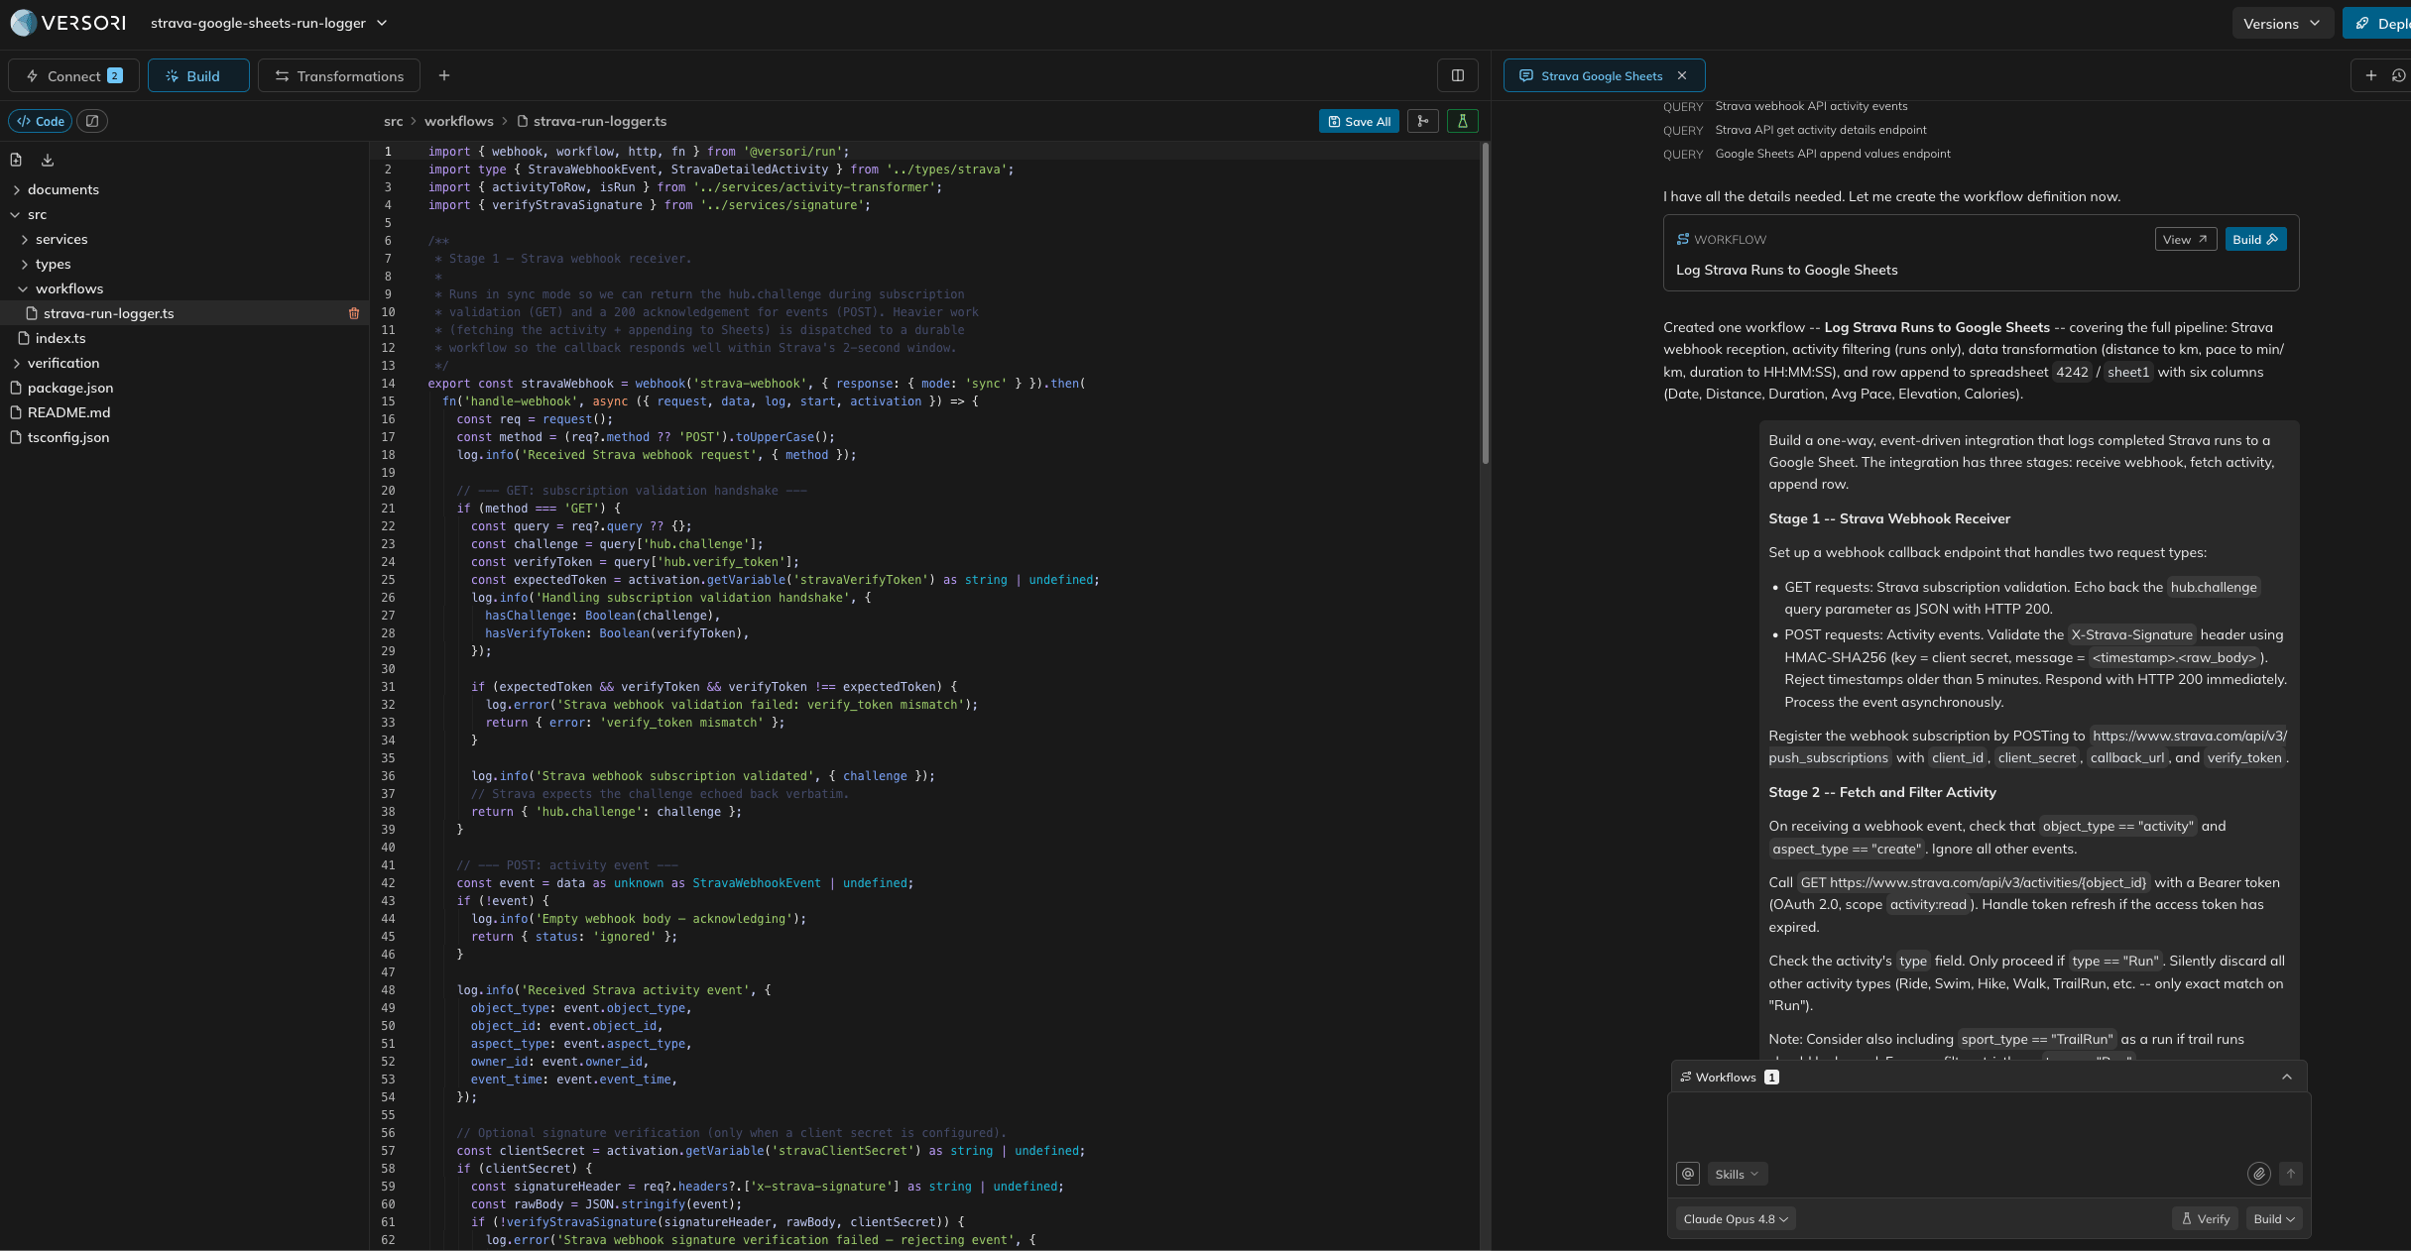Click the Save All button
Viewport: 2411px width, 1251px height.
1359,121
